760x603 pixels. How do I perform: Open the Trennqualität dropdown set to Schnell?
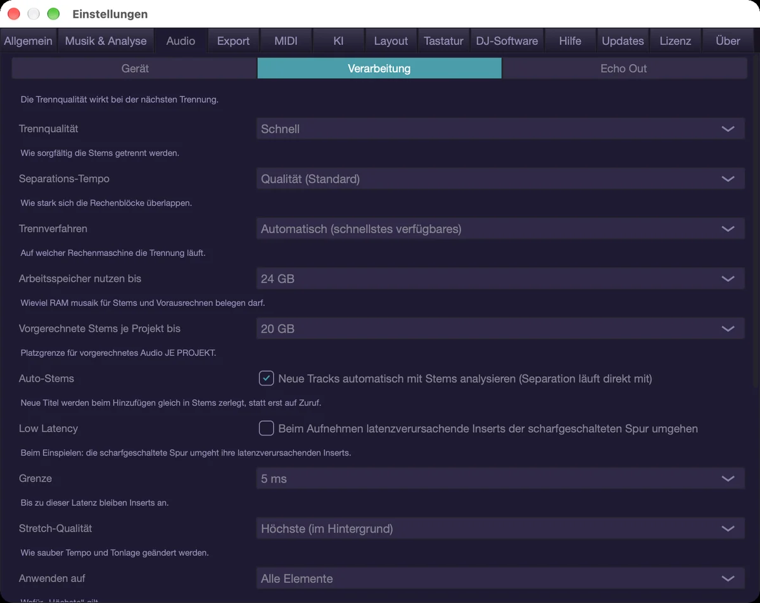click(500, 129)
